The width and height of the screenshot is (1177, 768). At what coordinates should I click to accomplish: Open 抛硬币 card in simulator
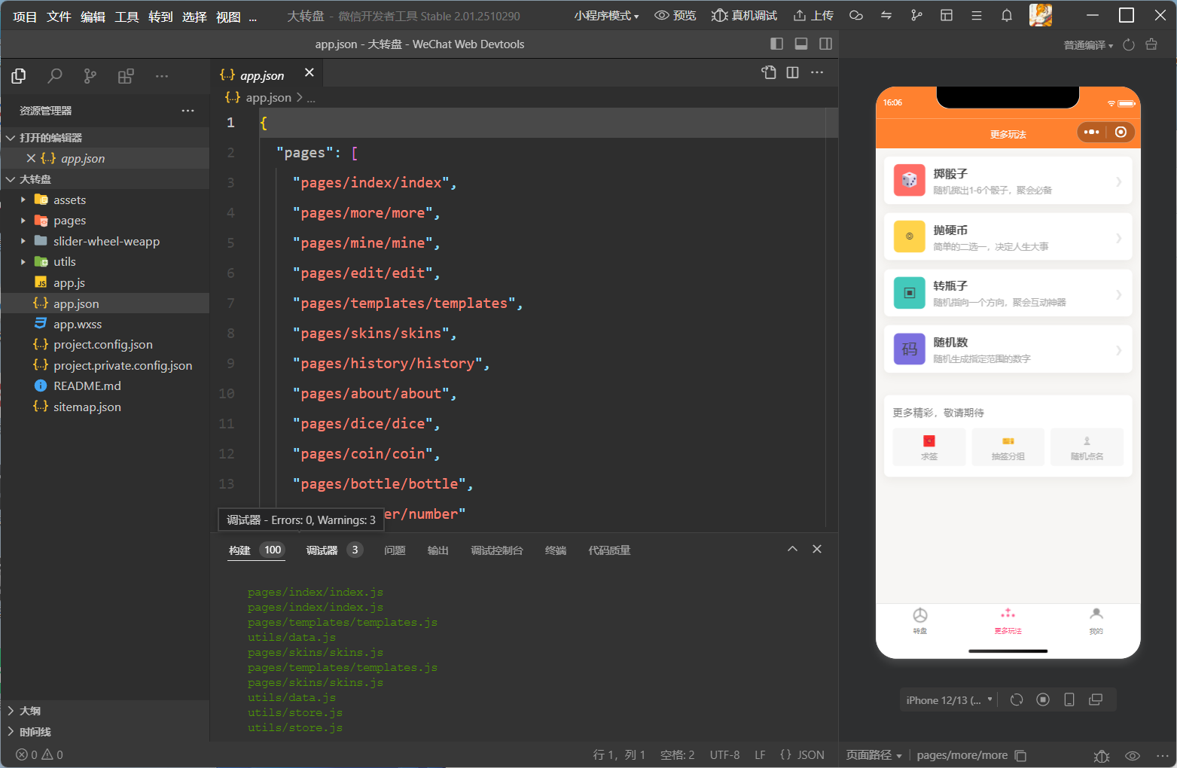point(1008,237)
